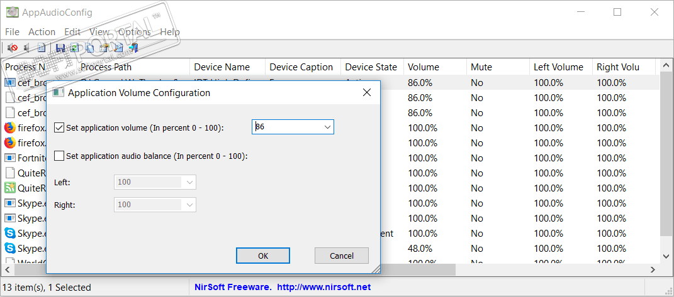Click the mute speaker toolbar icon
Screen dimensions: 674x297
pos(13,48)
